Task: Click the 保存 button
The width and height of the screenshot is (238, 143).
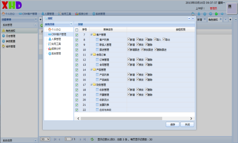Action: [x=173, y=125]
